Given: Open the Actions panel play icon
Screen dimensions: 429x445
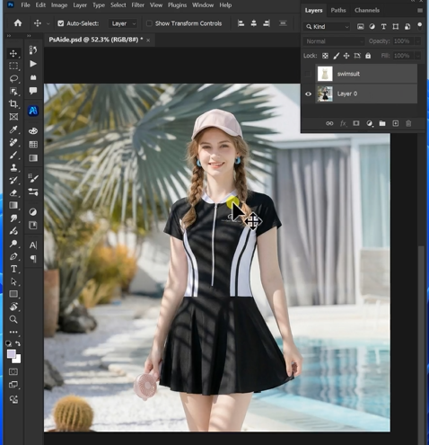Looking at the screenshot, I should [x=33, y=64].
